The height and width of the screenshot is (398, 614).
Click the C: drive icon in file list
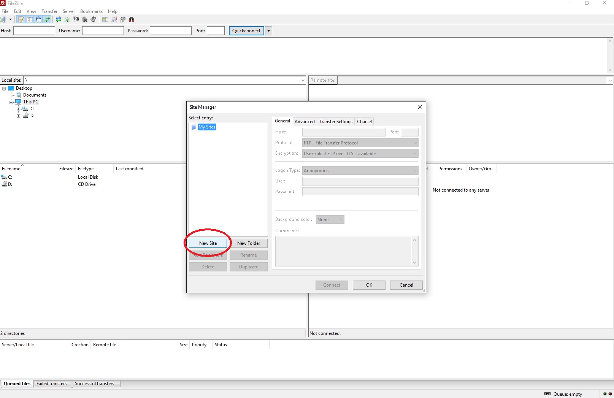click(4, 177)
